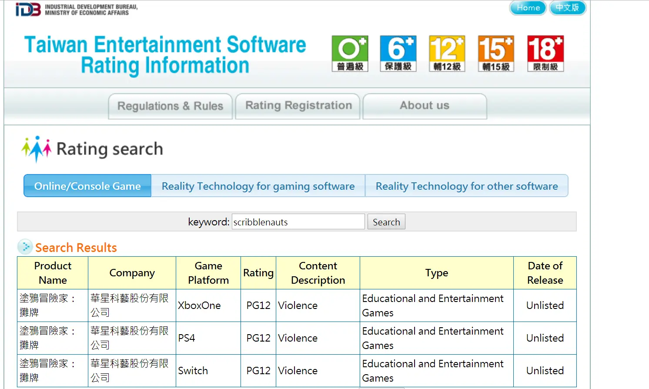This screenshot has width=649, height=389.
Task: Click the game type cell in the PS4 row
Action: coord(437,338)
